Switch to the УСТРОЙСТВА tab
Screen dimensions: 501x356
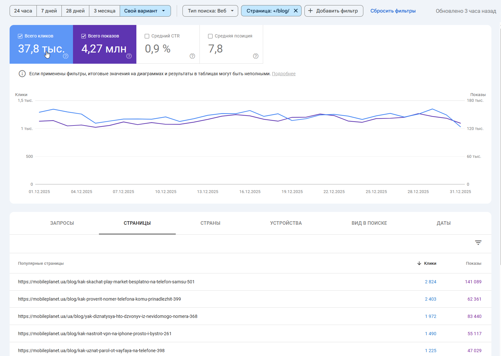(286, 223)
